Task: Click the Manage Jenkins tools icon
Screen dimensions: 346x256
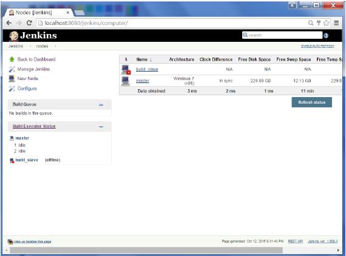Action: (12, 69)
